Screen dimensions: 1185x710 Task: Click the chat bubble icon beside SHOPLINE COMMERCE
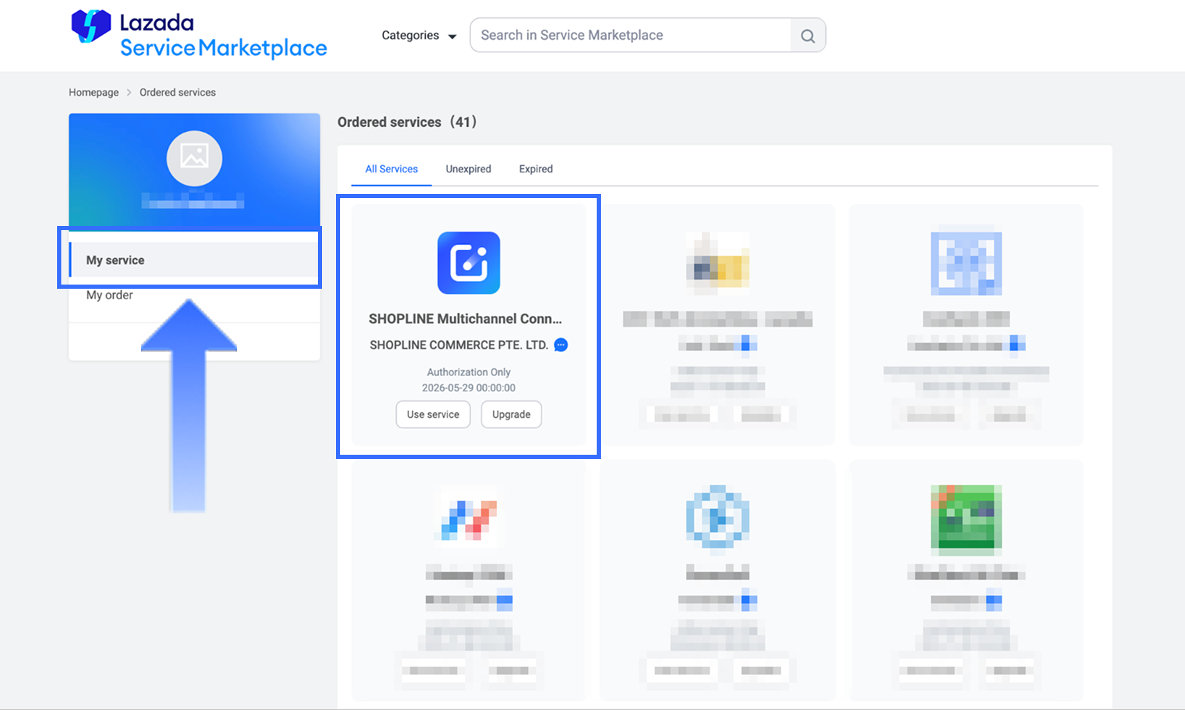click(561, 345)
